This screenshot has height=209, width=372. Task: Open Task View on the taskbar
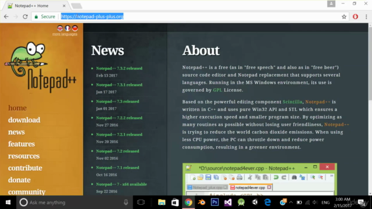pos(141,203)
